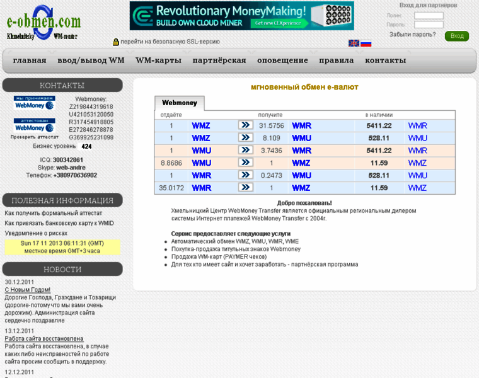Click exchange arrow for WMU to WMR row
The image size is (479, 378).
(246, 150)
